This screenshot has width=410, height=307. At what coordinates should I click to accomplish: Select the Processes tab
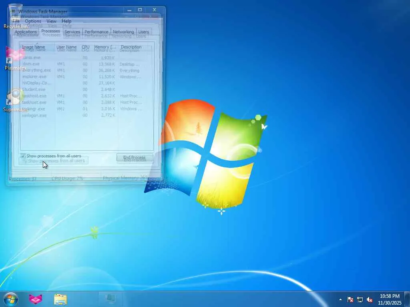coord(51,31)
